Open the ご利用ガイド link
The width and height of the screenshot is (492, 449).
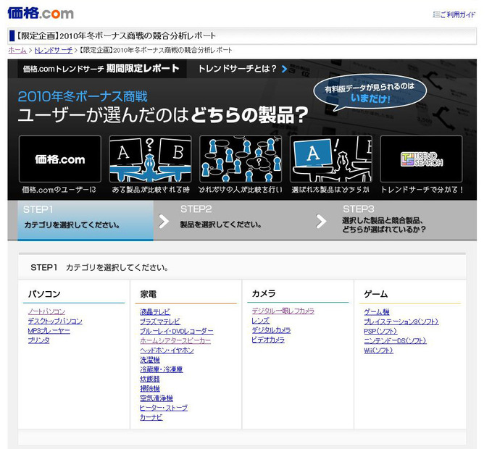(x=454, y=14)
